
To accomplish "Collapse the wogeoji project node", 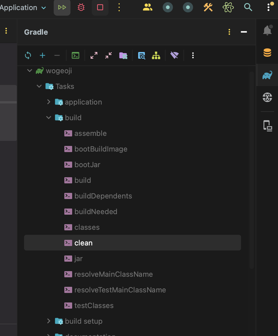I will 30,71.
